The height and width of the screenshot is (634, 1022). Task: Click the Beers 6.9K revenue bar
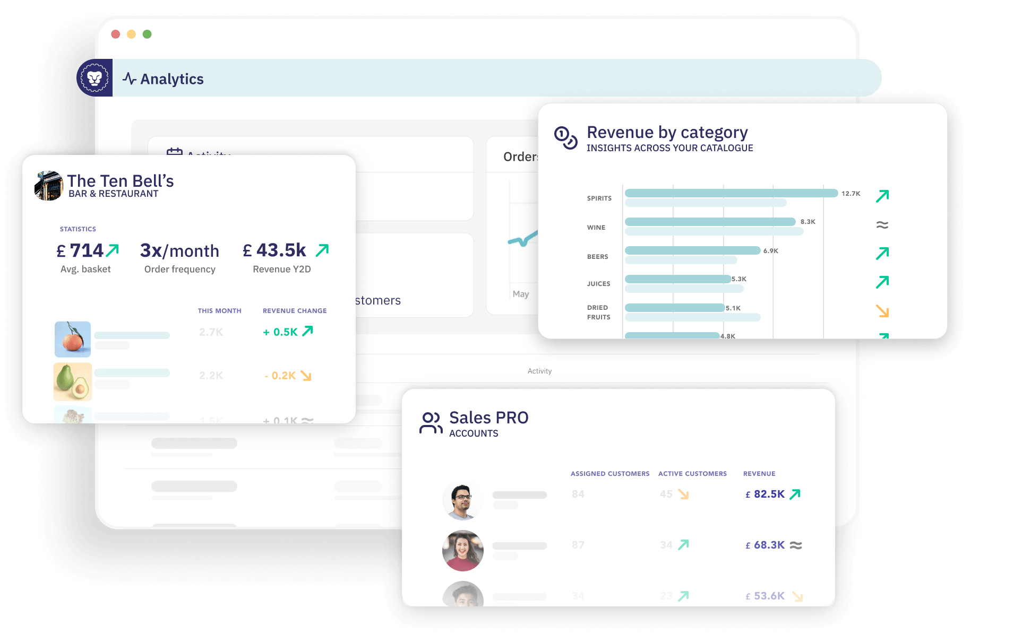coord(692,250)
